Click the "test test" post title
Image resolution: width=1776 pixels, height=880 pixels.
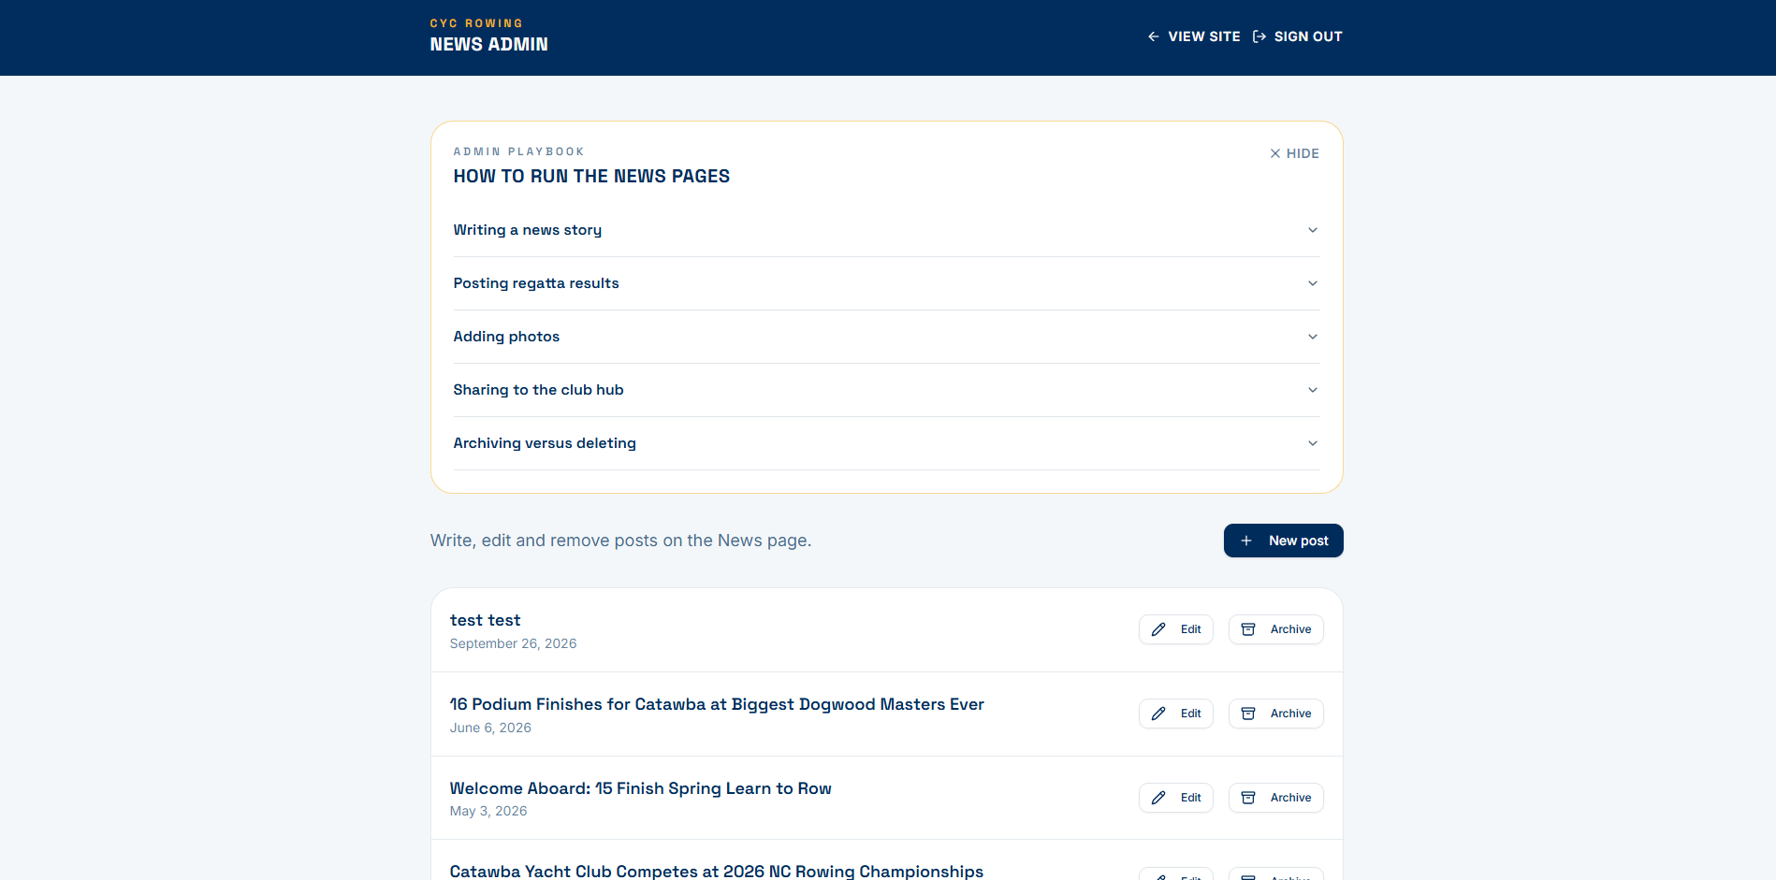click(486, 620)
